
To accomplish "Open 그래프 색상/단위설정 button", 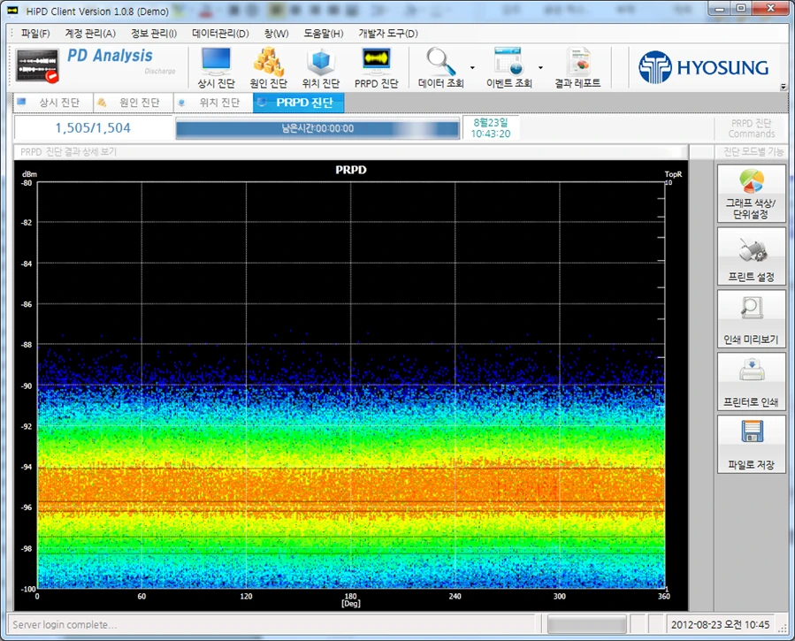I will tap(752, 194).
